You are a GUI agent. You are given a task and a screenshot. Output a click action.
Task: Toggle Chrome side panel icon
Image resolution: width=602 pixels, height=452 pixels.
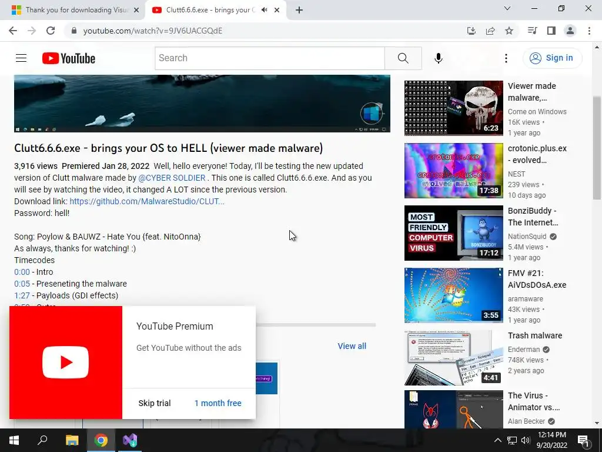click(551, 31)
